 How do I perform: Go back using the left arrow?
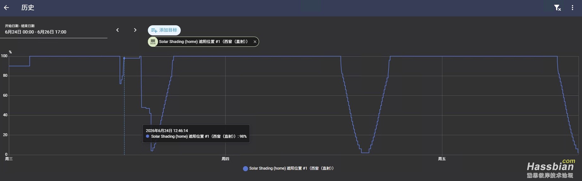6,8
